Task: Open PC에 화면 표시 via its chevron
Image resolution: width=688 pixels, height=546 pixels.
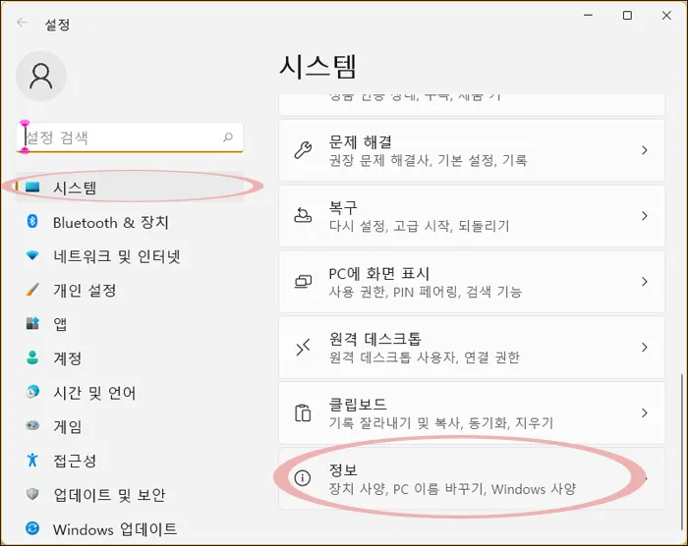Action: 644,281
